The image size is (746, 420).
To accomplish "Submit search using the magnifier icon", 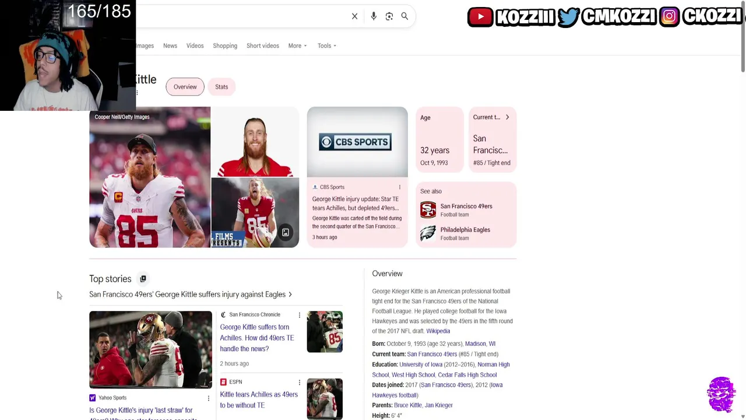I will point(404,16).
